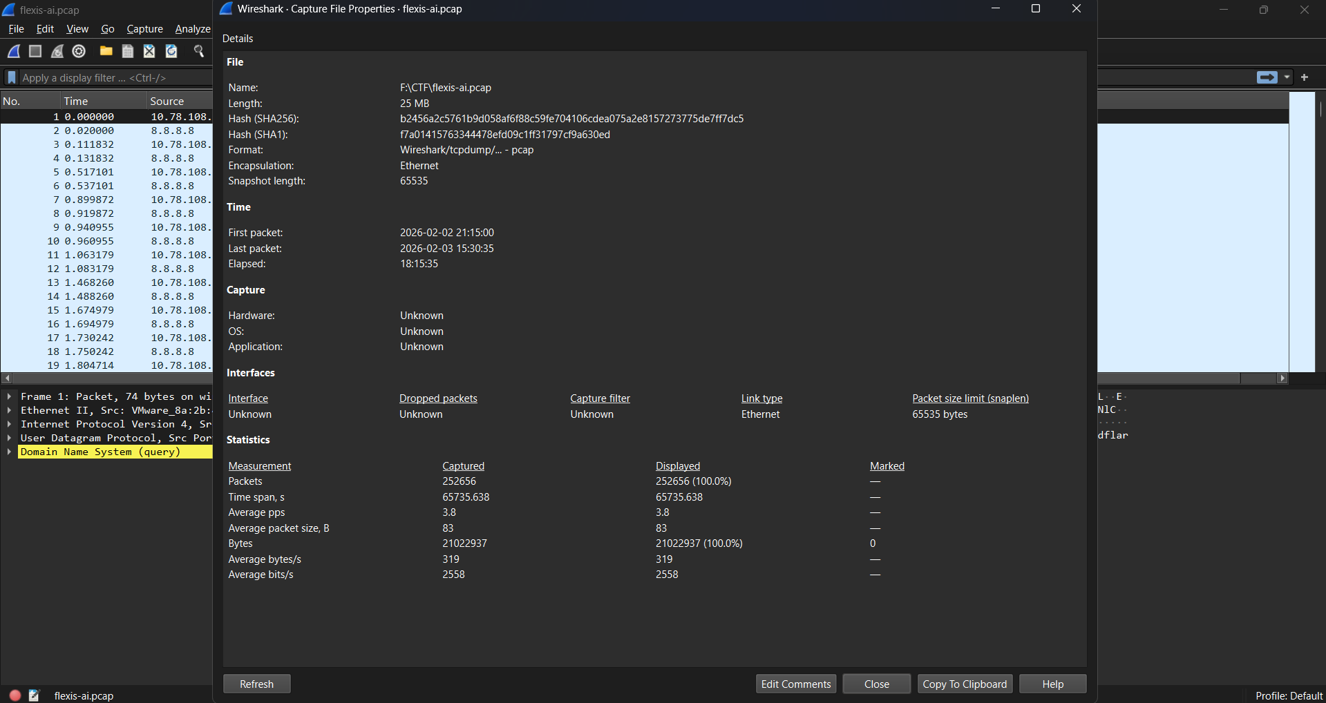The image size is (1326, 703).
Task: Click the SHA1 hash value text
Action: 504,135
